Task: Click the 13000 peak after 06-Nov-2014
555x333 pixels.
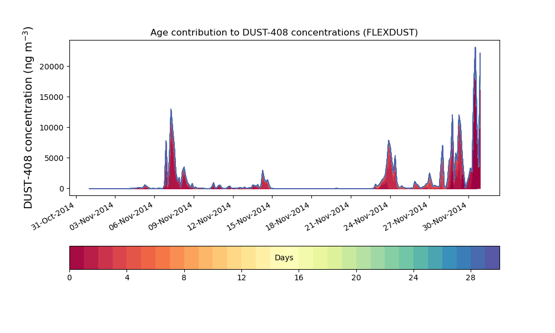Action: (171, 111)
